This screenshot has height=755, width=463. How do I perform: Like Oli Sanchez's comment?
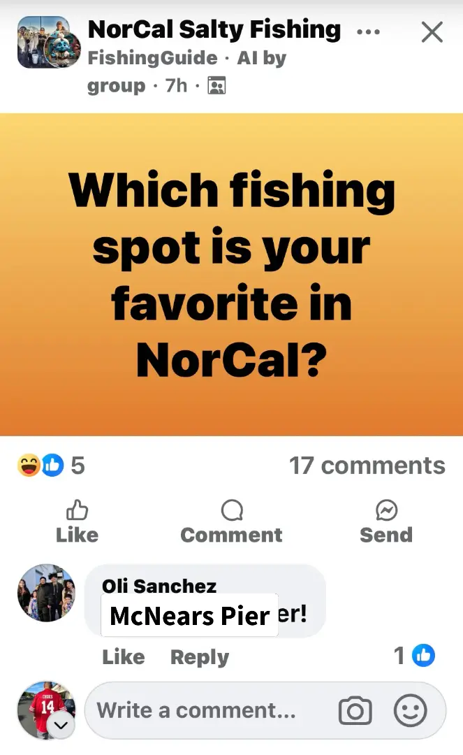click(x=123, y=657)
